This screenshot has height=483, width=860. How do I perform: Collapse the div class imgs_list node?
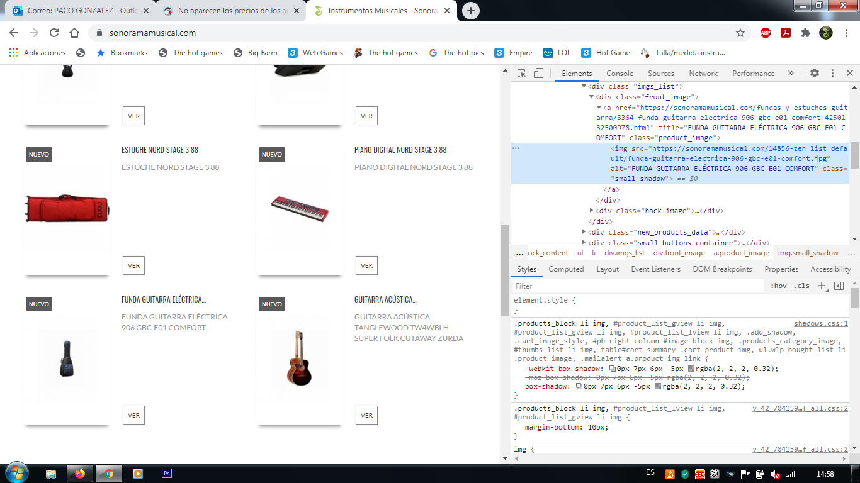tap(584, 86)
